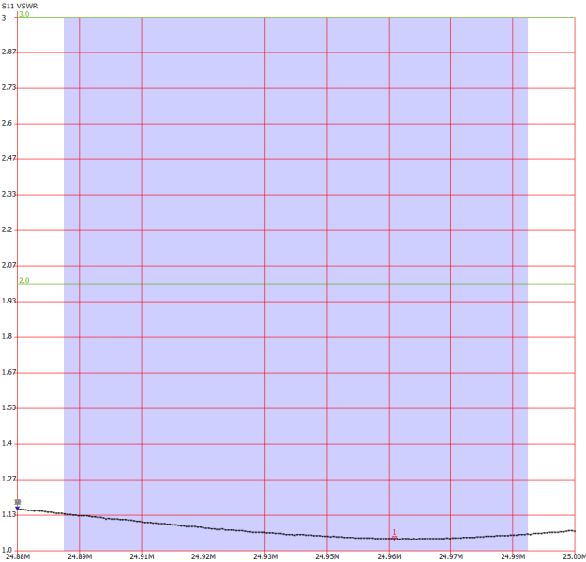586x562 pixels.
Task: Click the 24.93M frequency label
Action: pos(265,556)
